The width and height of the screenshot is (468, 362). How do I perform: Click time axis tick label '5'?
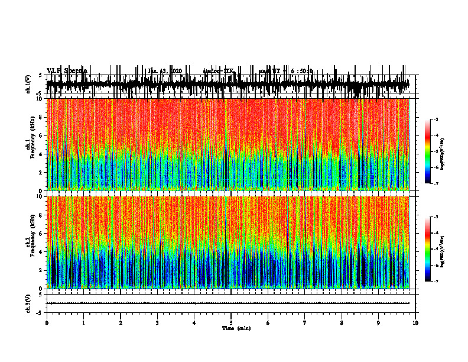(231, 323)
